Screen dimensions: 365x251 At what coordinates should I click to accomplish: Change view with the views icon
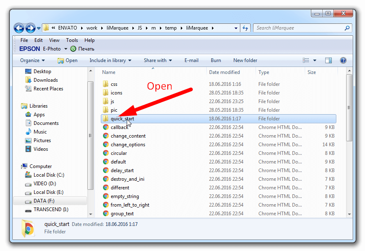pos(306,60)
